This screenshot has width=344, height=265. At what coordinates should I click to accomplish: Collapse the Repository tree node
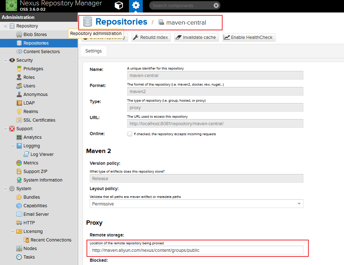[5, 26]
